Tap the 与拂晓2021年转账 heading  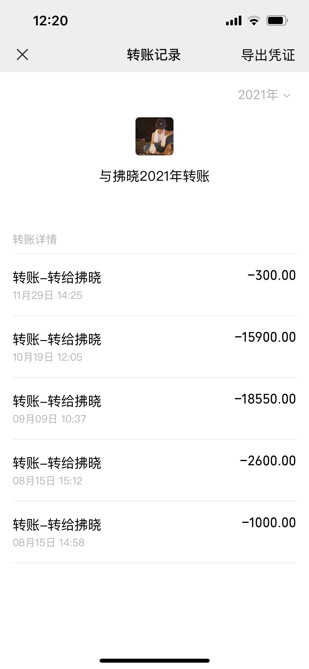coord(154,176)
